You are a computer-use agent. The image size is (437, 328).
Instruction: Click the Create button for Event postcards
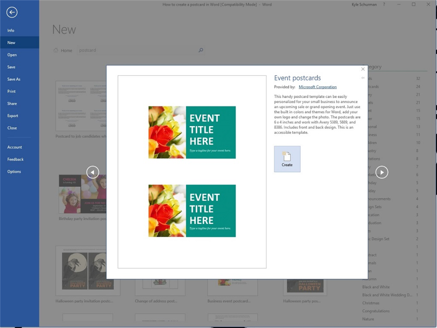[x=287, y=159]
